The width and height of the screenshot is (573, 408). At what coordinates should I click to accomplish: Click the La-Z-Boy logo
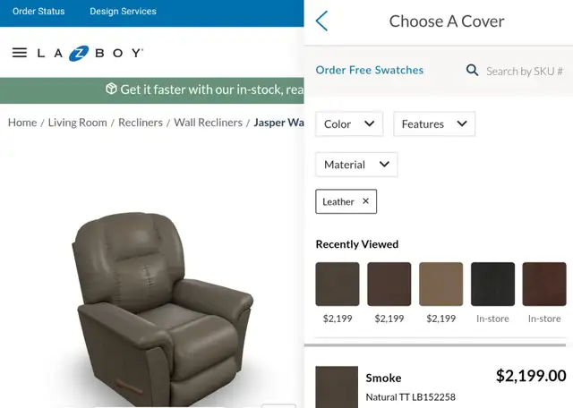coord(90,54)
